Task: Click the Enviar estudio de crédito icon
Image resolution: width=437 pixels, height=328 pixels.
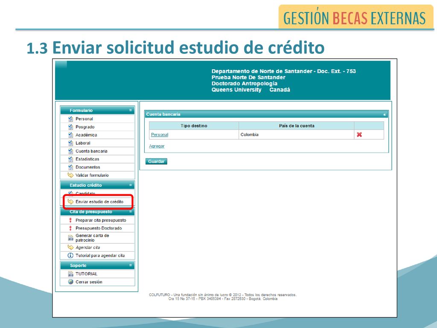Action: click(x=70, y=202)
